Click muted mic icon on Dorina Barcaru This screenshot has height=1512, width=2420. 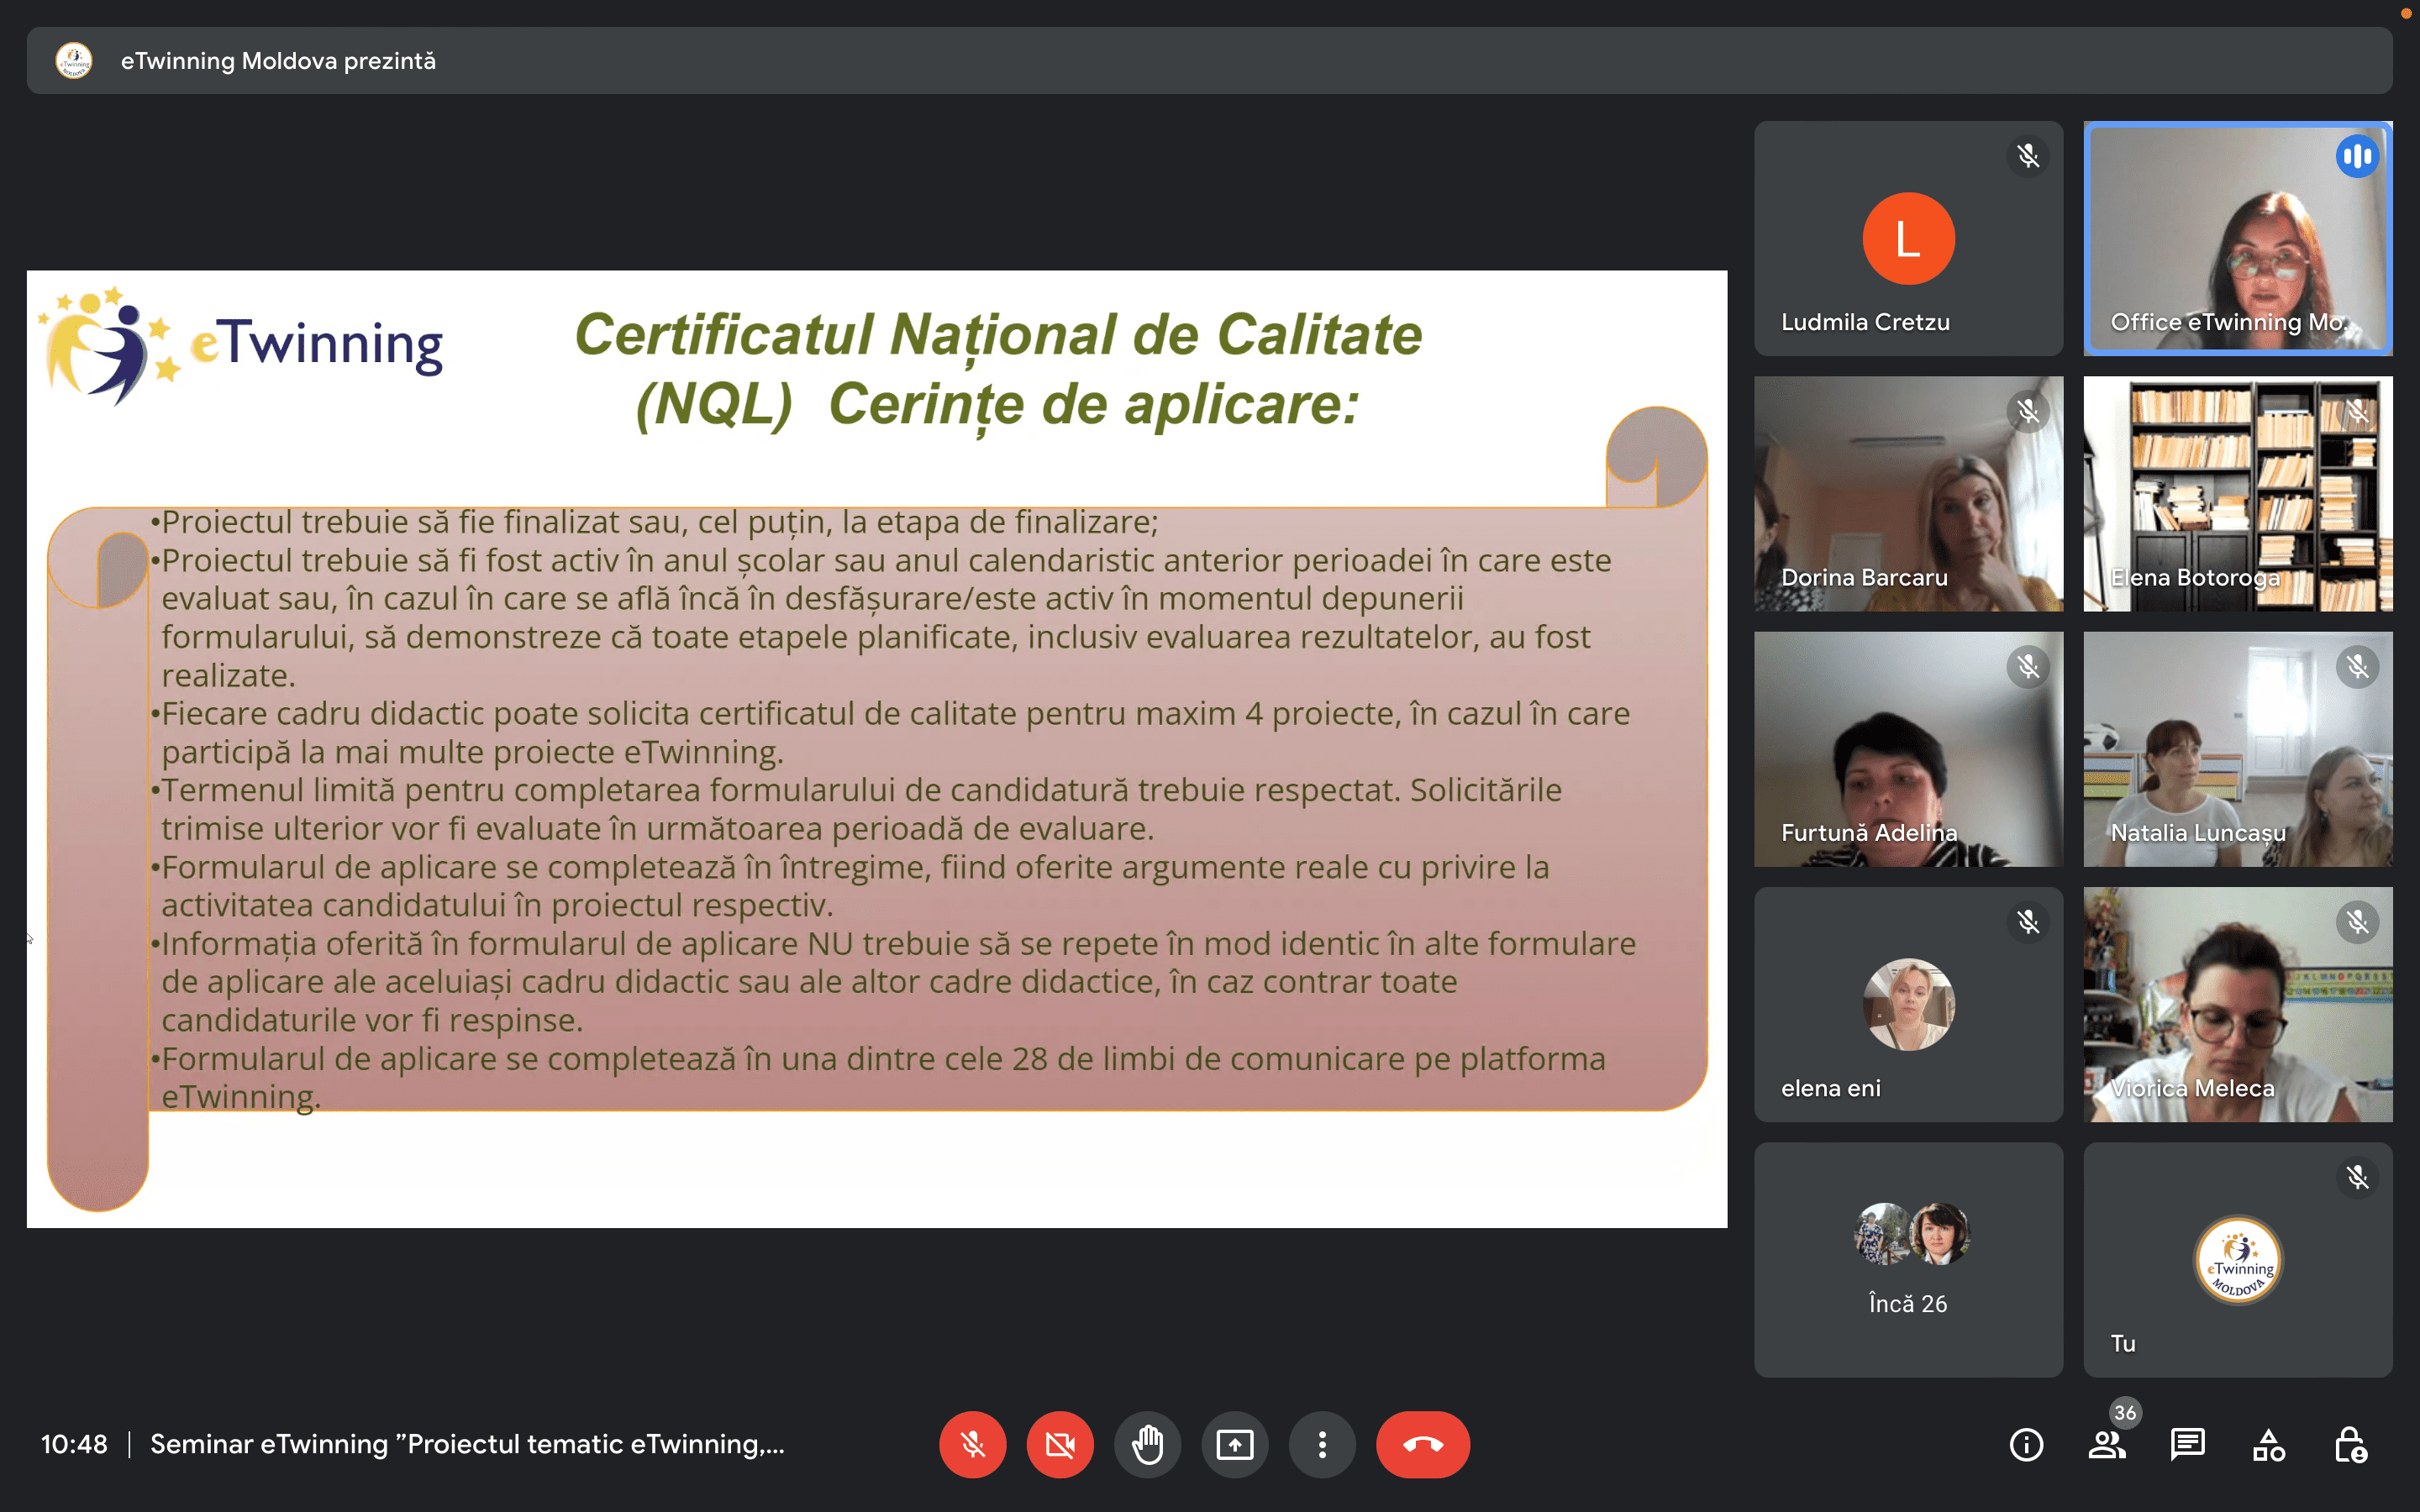coord(2028,411)
